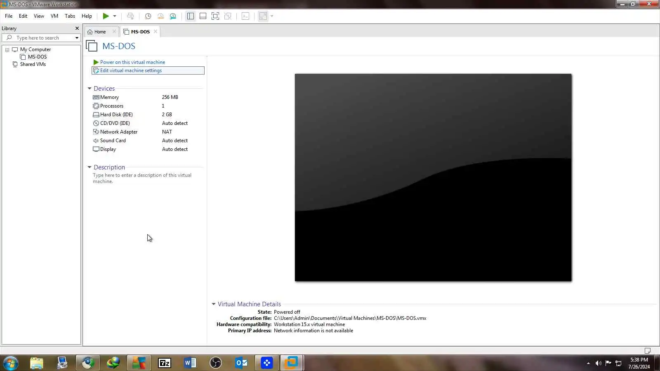Click the 2 GB hard disk value
The height and width of the screenshot is (371, 660).
167,115
